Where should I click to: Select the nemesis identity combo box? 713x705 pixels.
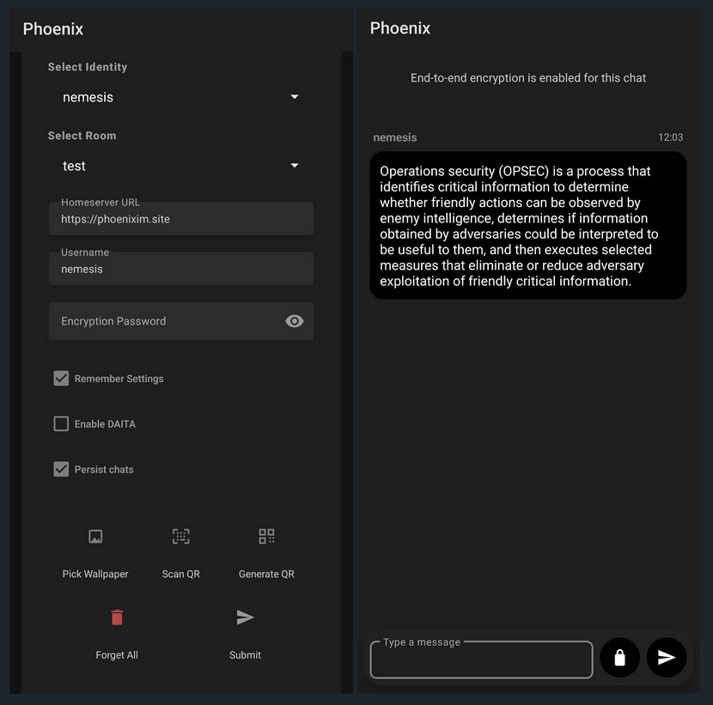(172, 97)
